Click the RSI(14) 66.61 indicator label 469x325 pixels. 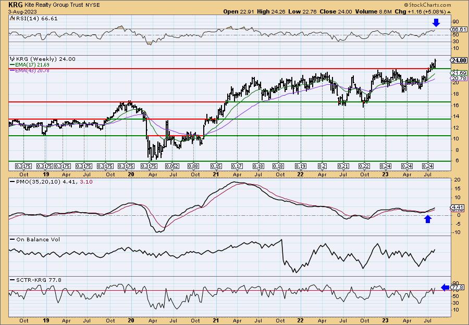coord(36,19)
